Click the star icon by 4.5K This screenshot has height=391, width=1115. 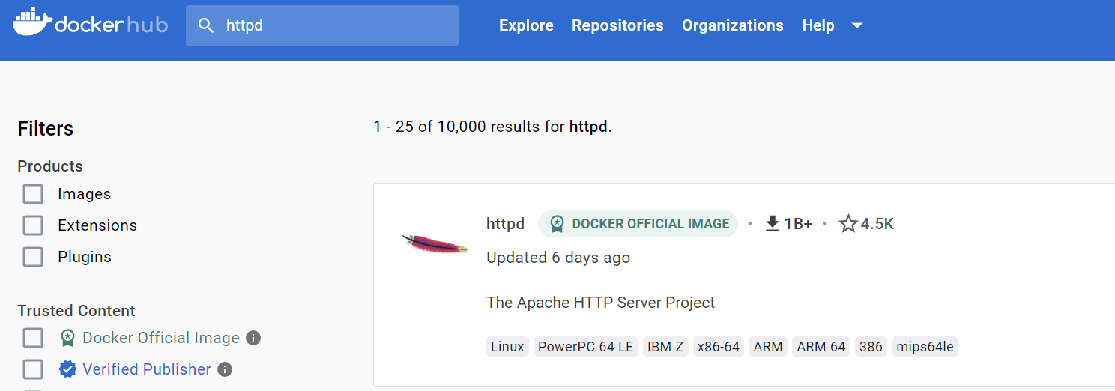(848, 224)
